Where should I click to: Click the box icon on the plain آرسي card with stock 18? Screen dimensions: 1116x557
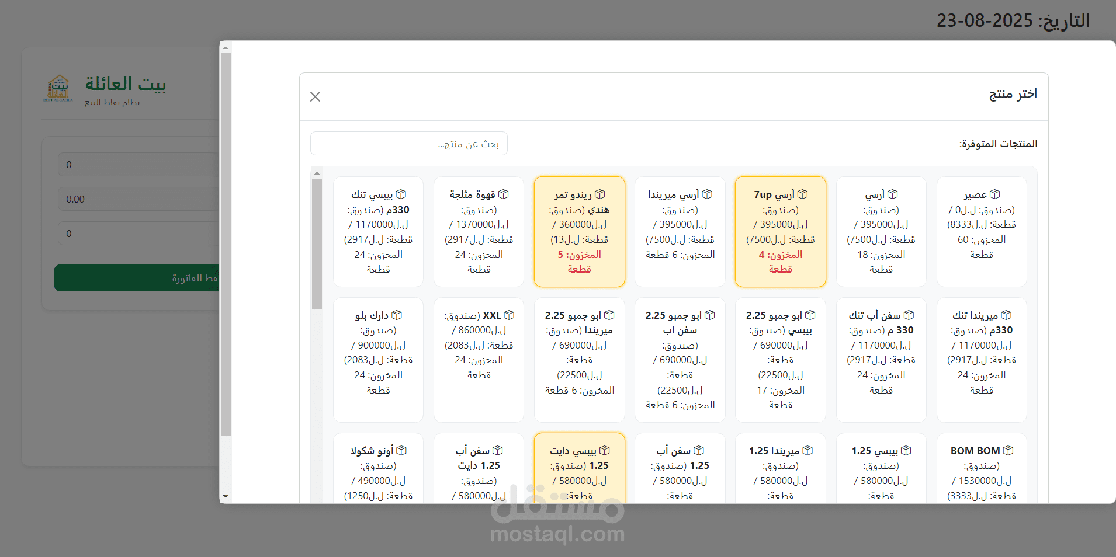(x=892, y=194)
